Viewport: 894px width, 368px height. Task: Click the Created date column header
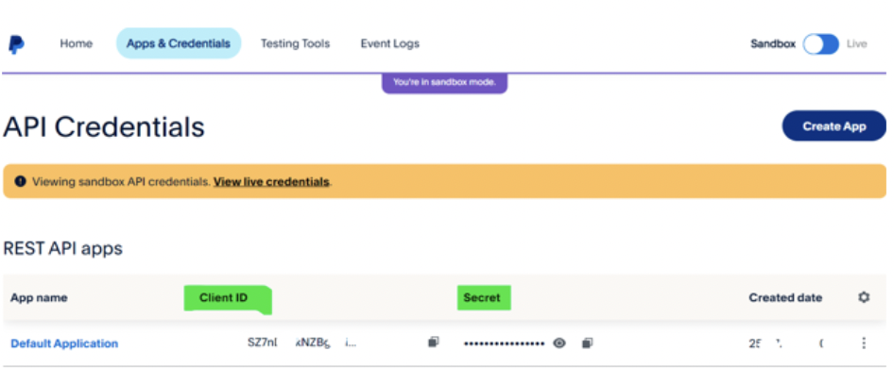(x=785, y=297)
